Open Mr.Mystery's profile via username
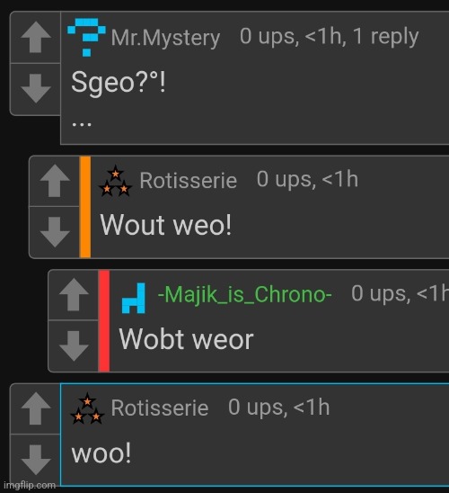The image size is (449, 493). point(165,38)
